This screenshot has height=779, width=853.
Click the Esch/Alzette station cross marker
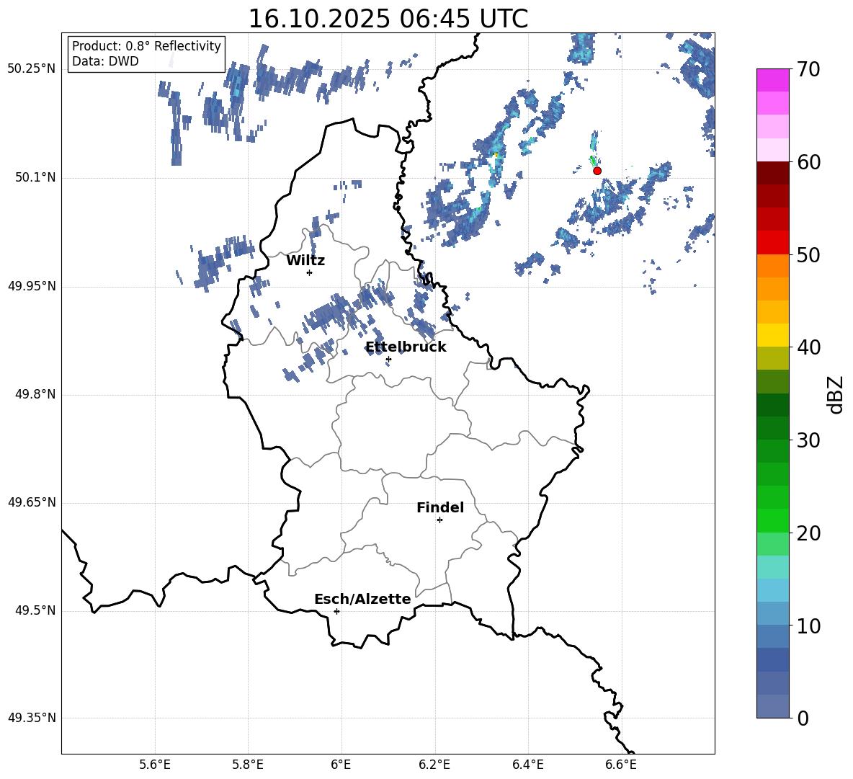click(336, 611)
